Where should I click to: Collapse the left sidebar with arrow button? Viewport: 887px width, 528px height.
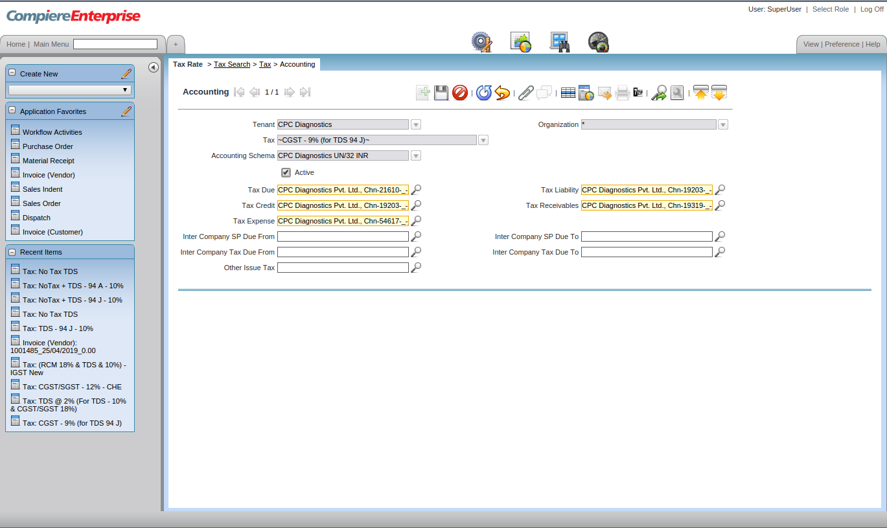tap(154, 67)
